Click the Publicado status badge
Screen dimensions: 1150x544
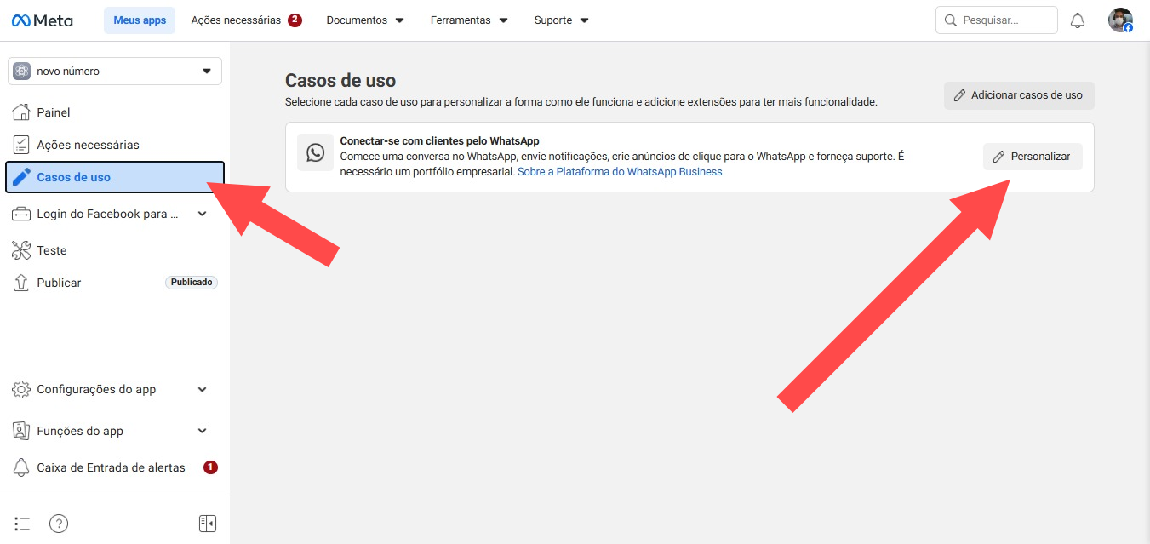click(x=192, y=283)
